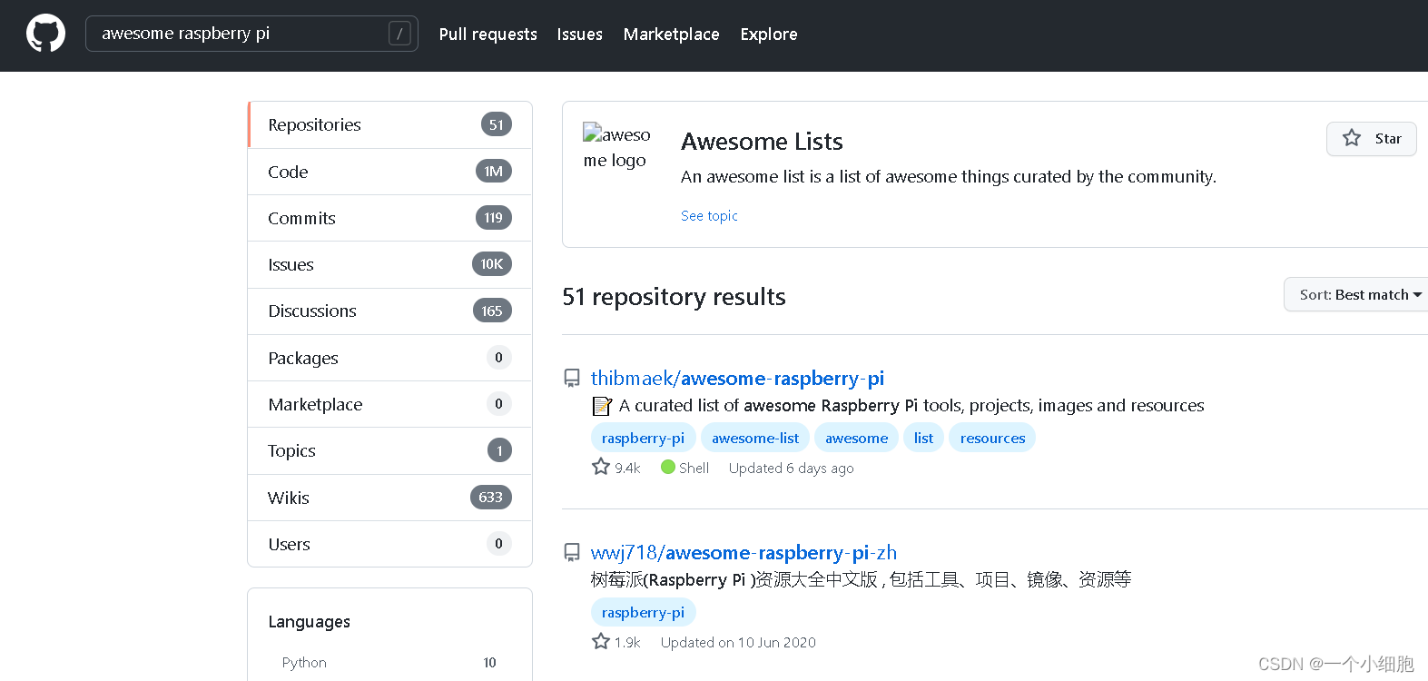Open the See topic link
Image resolution: width=1428 pixels, height=681 pixels.
coord(709,215)
